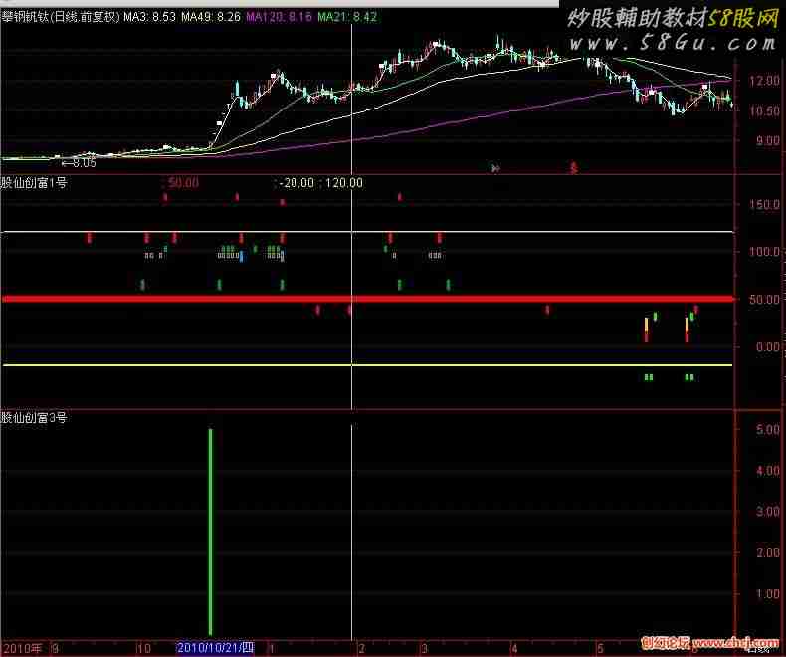Click the month 5 marker on time axis
The image size is (786, 657).
coord(601,648)
